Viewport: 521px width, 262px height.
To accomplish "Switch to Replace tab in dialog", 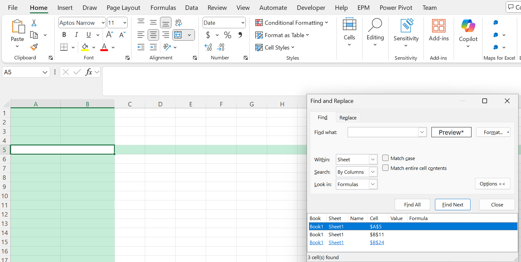I will [x=348, y=118].
